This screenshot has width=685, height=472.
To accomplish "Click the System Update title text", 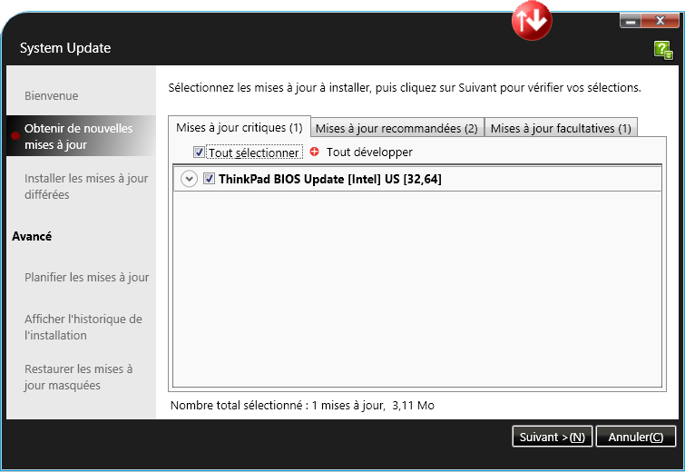I will (65, 47).
